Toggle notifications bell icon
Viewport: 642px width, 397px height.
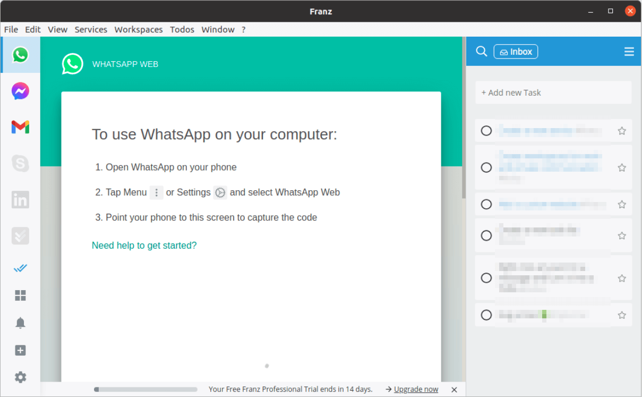point(20,323)
